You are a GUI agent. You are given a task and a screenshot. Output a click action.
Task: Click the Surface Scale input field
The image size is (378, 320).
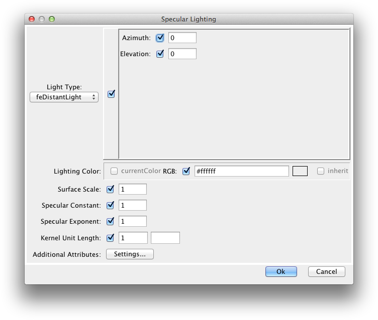[x=132, y=189]
